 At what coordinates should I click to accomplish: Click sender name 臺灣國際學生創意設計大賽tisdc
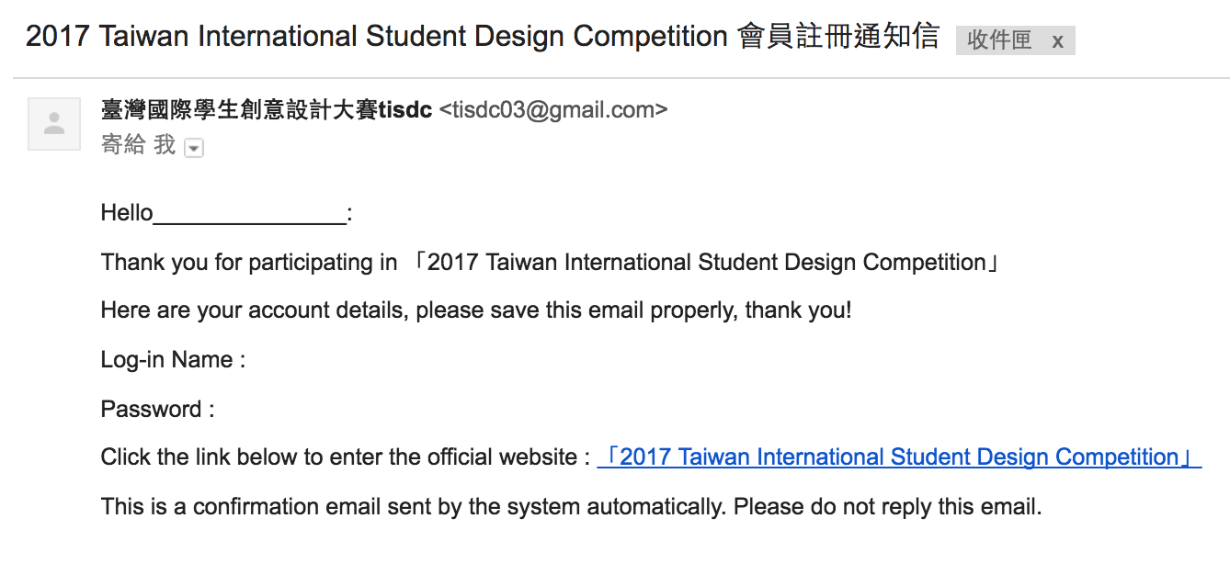pos(267,110)
